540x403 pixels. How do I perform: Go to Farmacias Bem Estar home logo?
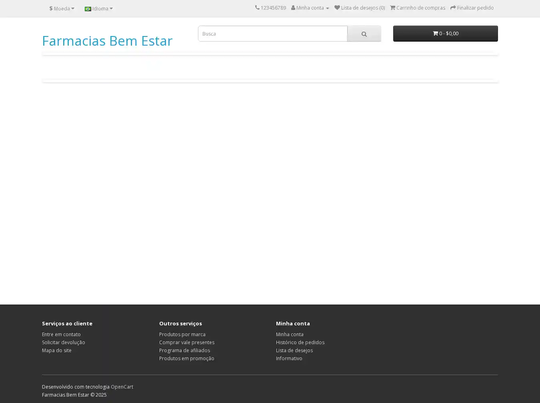point(107,41)
